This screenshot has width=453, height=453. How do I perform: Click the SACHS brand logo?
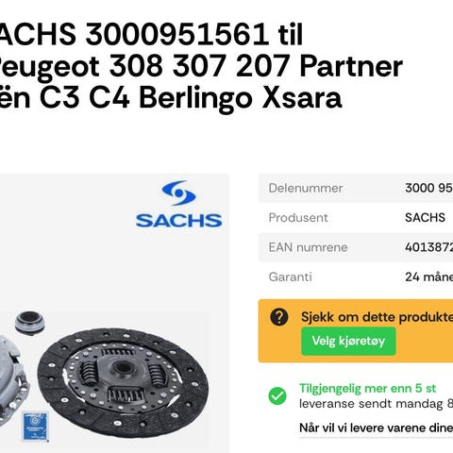(178, 204)
